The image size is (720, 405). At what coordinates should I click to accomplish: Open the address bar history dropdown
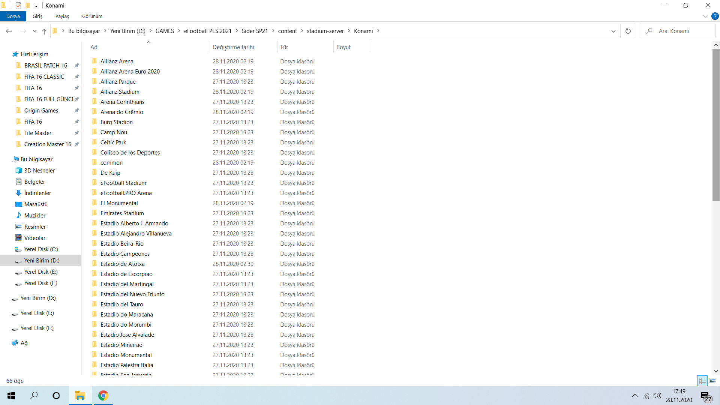(613, 31)
